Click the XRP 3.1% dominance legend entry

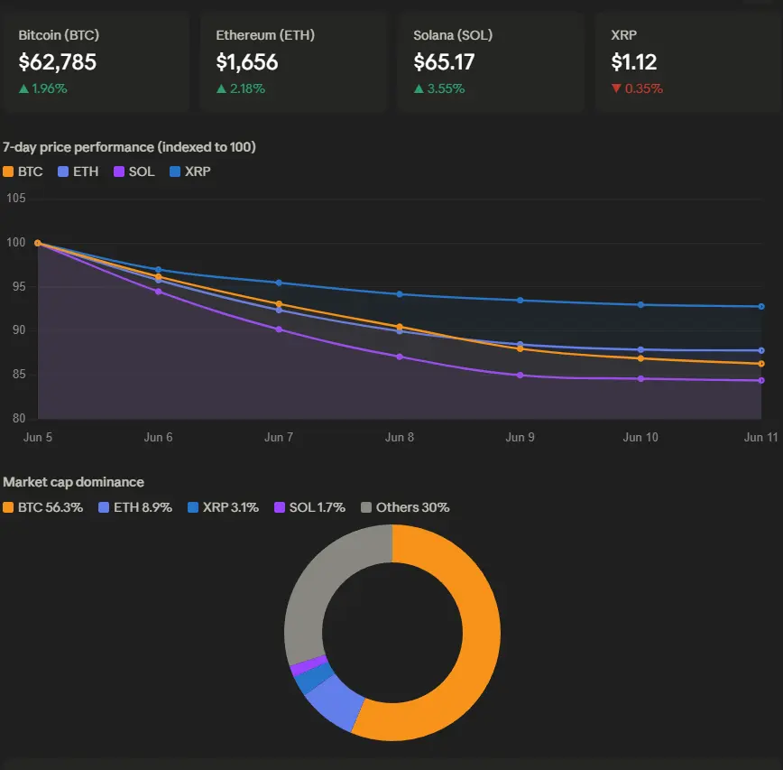click(223, 507)
